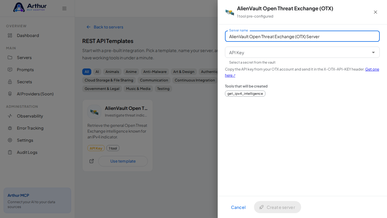Filter by Cloud Storage & File Sharing

[x=109, y=80]
